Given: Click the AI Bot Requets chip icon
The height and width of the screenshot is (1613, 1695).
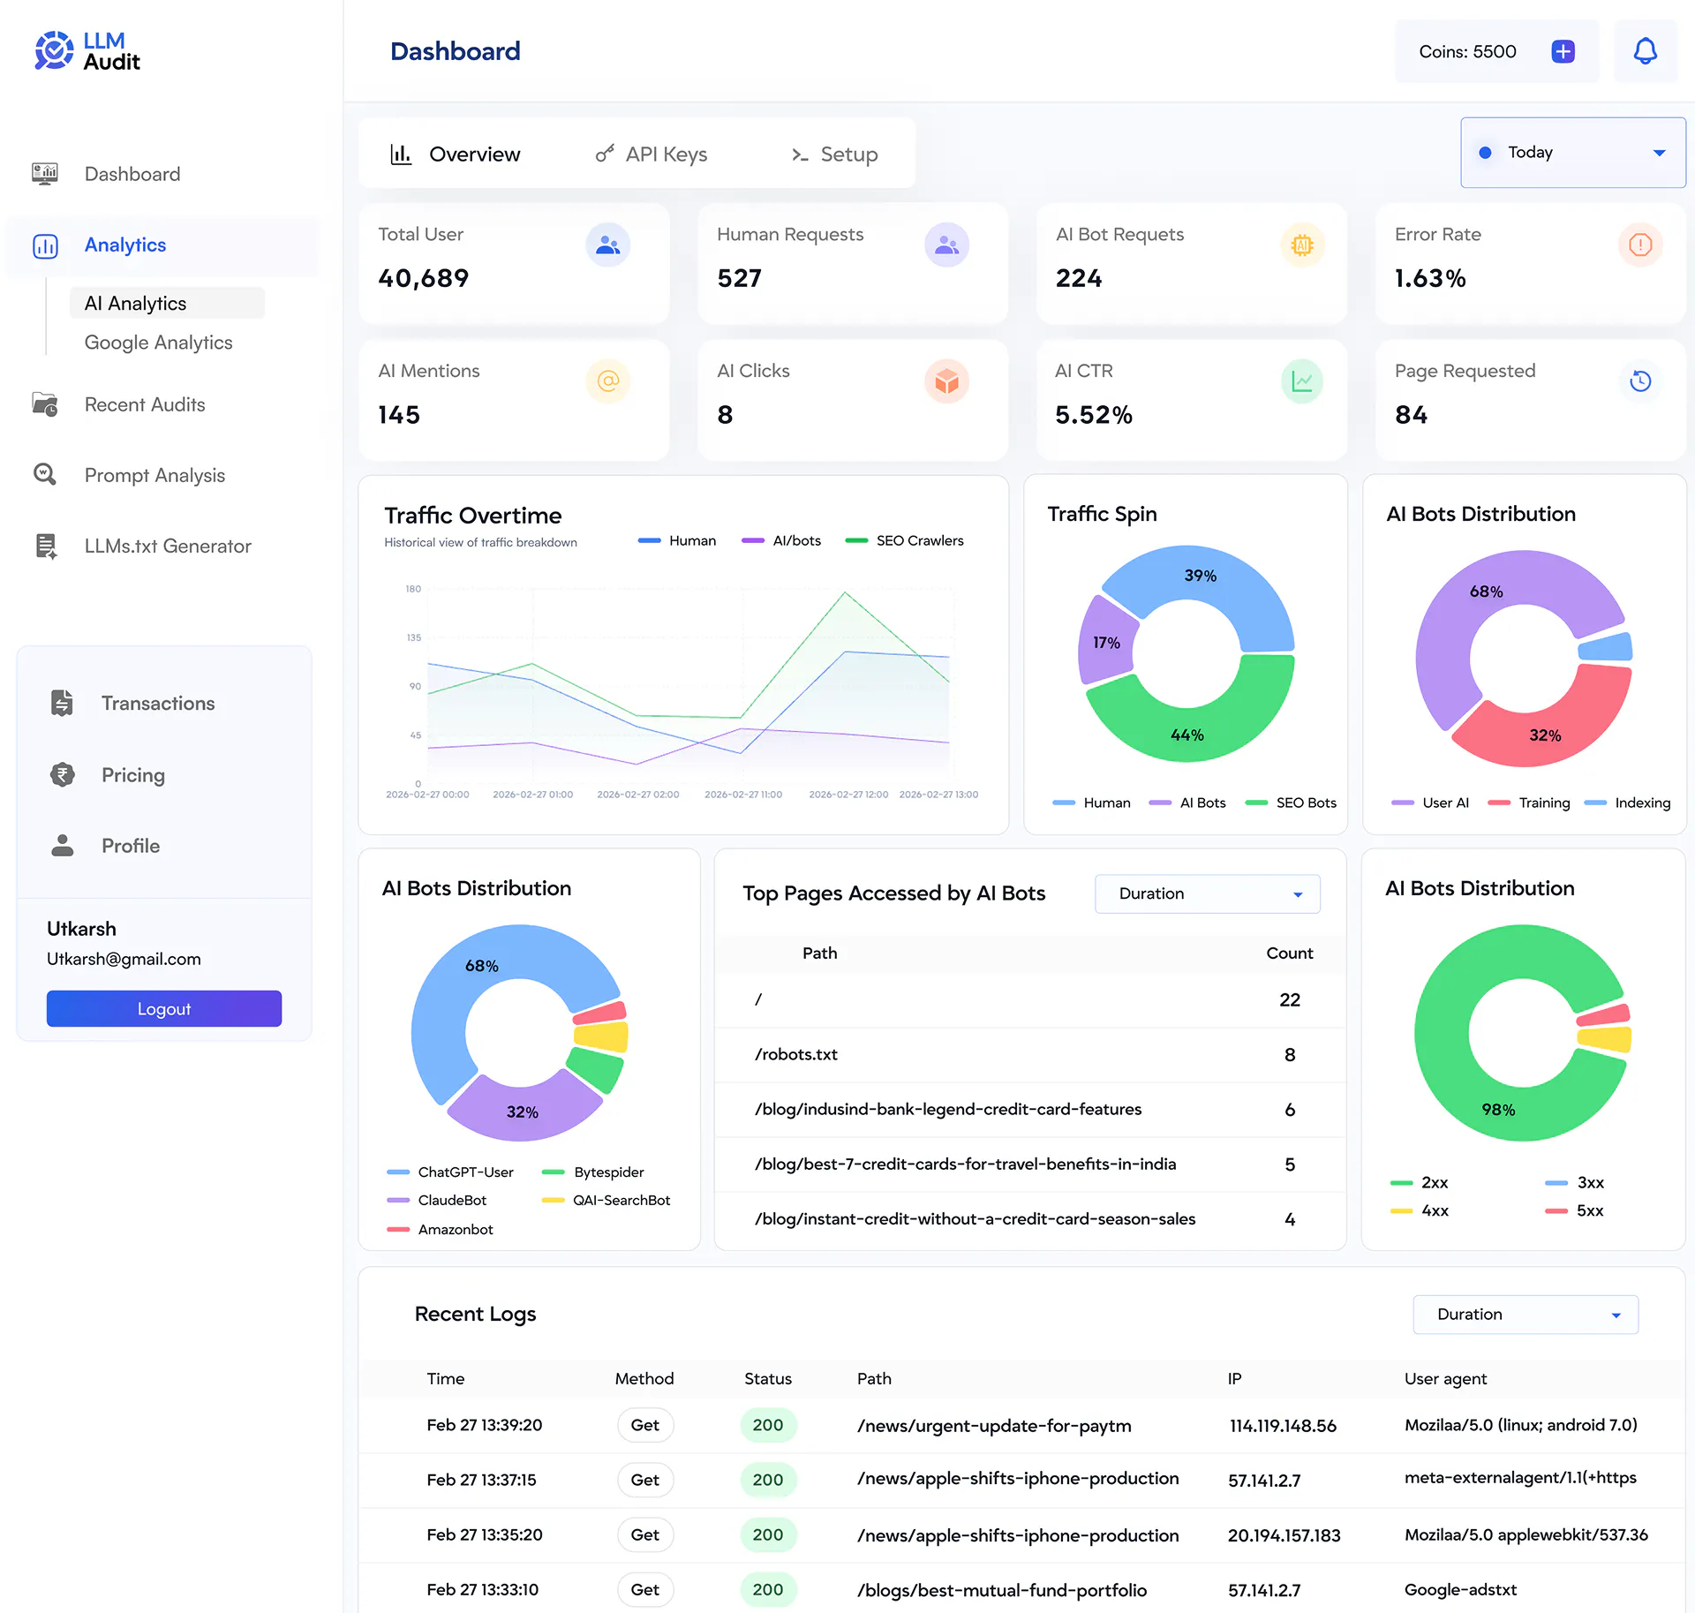Looking at the screenshot, I should tap(1302, 245).
